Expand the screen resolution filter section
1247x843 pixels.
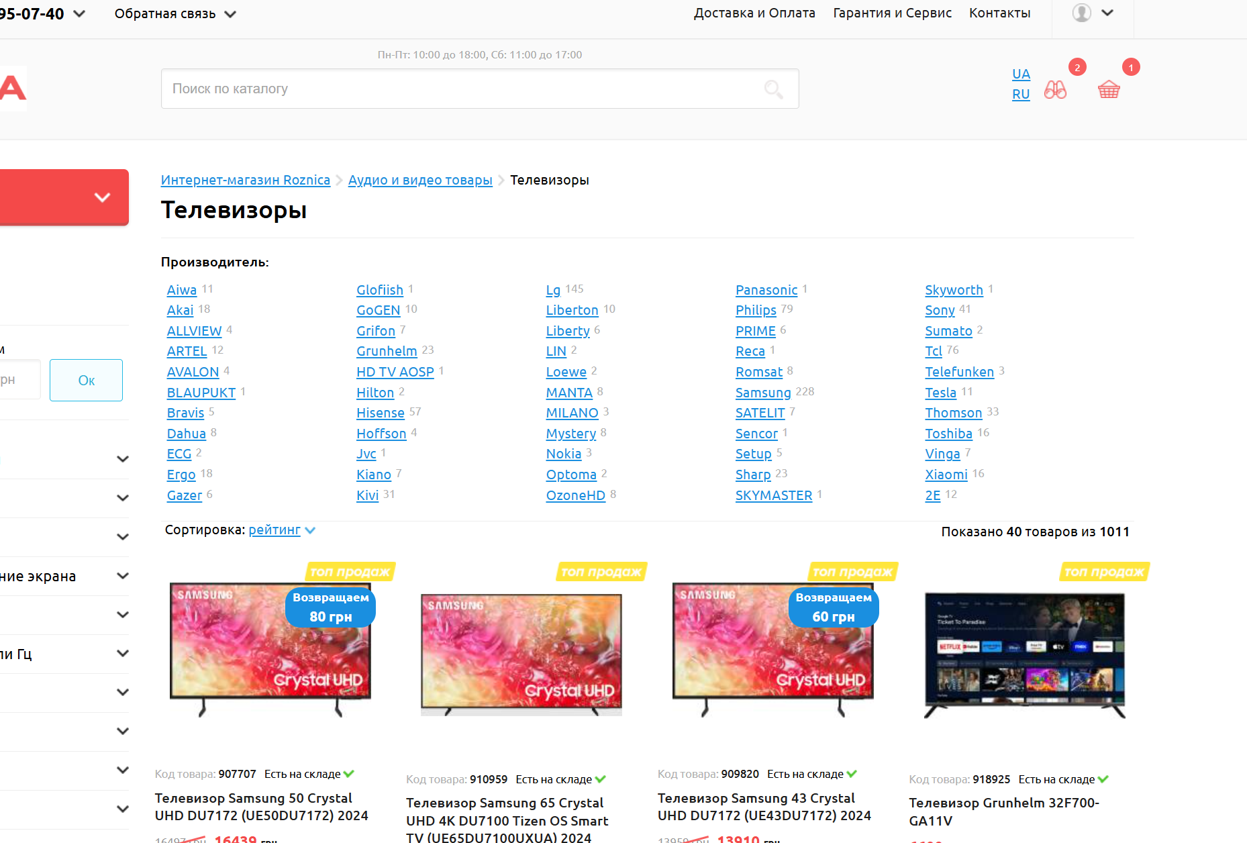(64, 576)
